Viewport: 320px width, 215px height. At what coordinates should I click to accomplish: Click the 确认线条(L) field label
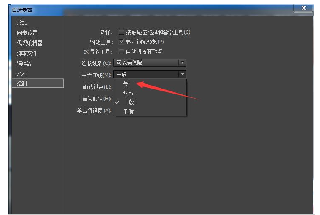(97, 87)
